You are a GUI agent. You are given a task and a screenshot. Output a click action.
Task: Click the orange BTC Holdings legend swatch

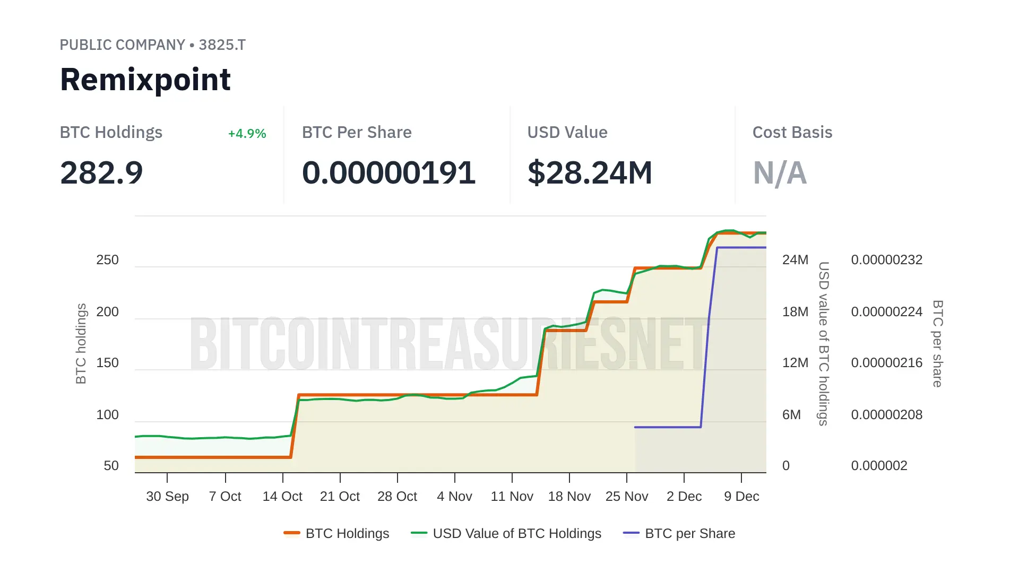pyautogui.click(x=292, y=533)
